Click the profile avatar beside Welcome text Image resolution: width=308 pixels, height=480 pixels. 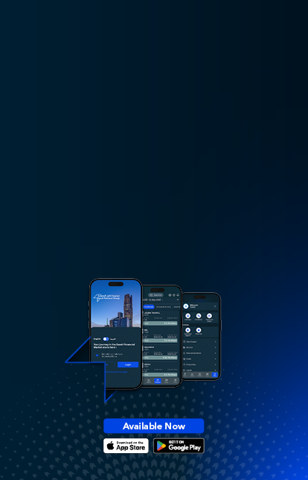pos(186,306)
